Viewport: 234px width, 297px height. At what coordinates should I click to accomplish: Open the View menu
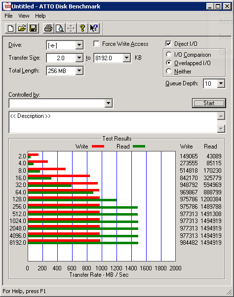(24, 16)
